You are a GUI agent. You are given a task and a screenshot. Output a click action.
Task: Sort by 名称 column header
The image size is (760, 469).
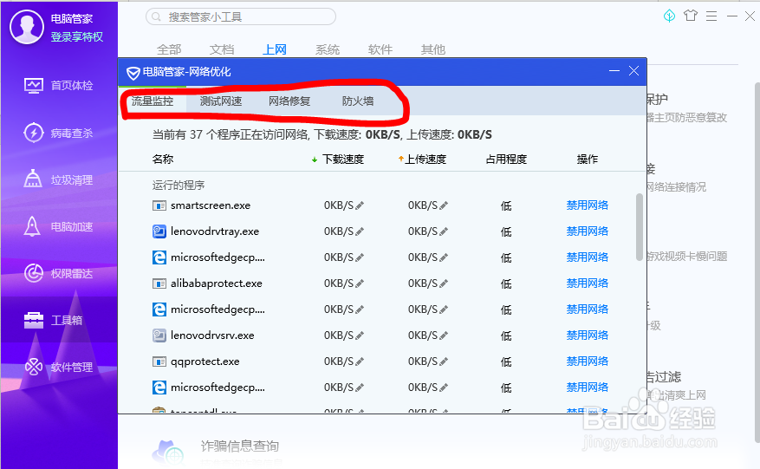[x=163, y=160]
